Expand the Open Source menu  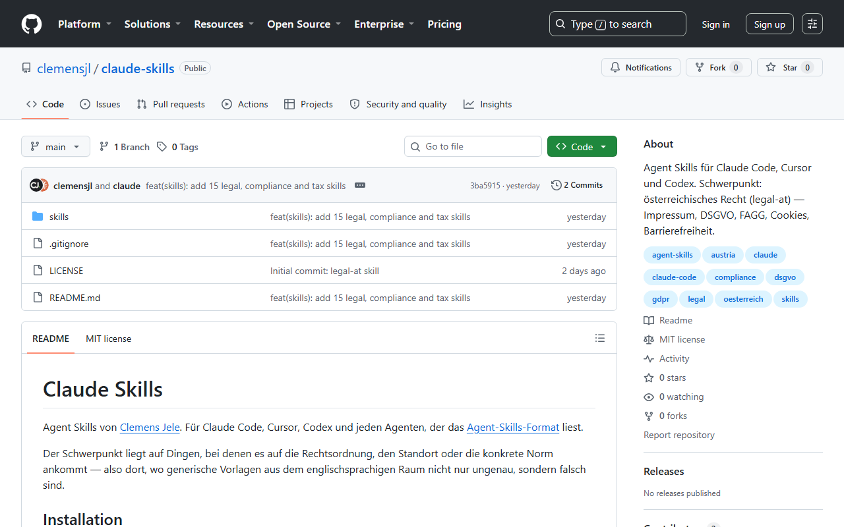click(x=304, y=24)
